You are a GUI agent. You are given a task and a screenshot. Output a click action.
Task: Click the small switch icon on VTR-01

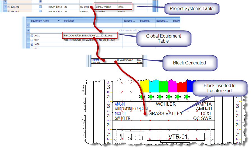click(121, 137)
